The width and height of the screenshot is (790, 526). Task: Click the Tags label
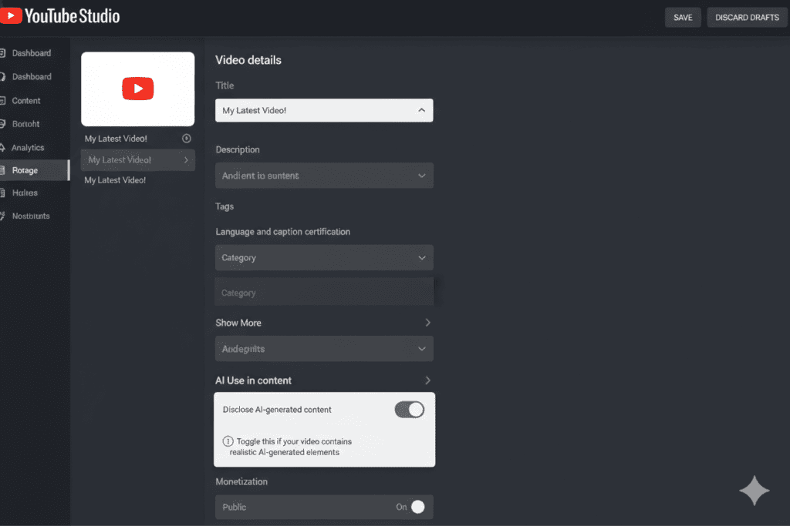coord(225,206)
